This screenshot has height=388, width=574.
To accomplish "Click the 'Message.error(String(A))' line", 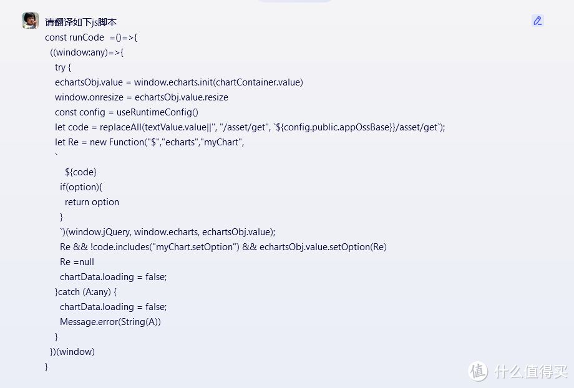I will (110, 322).
